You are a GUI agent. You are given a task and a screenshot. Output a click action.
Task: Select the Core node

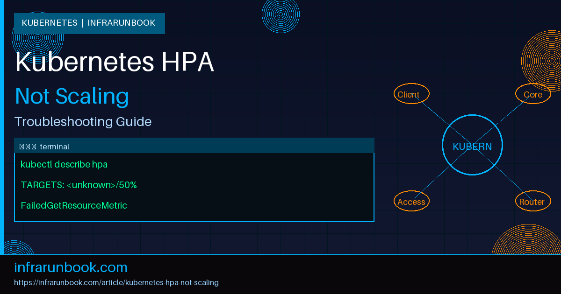click(x=532, y=94)
